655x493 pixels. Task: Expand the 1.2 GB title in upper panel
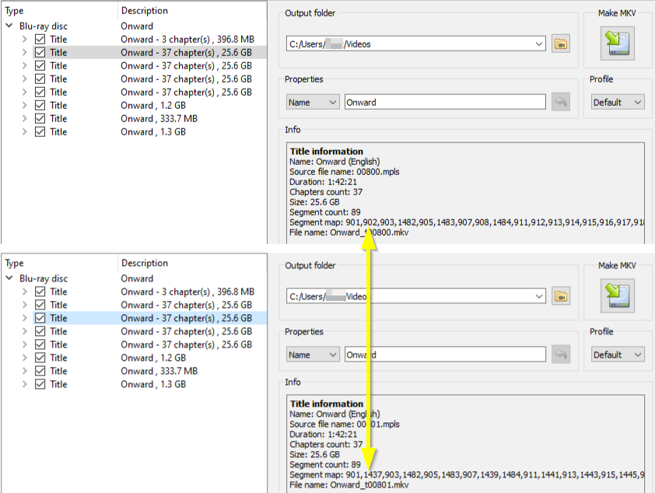pos(25,105)
